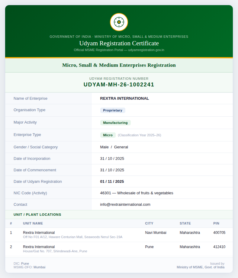Click the Classification Year 2025–26 note
The width and height of the screenshot is (238, 278).
point(140,135)
